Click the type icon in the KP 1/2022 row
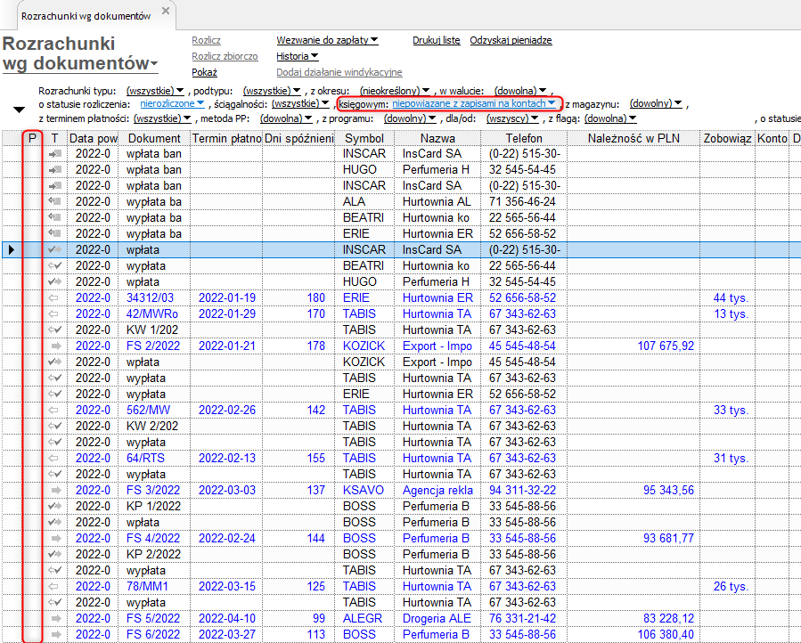 click(55, 507)
